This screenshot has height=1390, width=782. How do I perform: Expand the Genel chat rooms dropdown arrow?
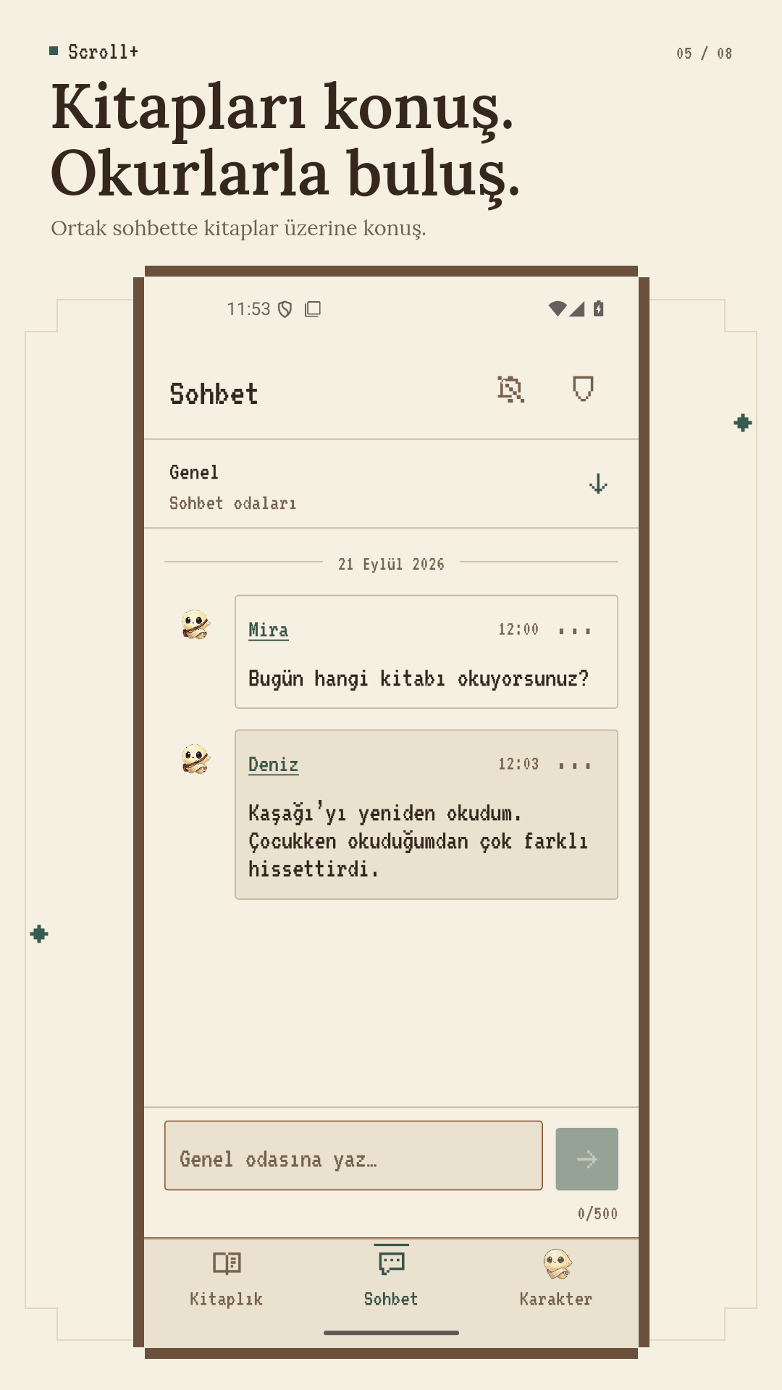click(598, 484)
